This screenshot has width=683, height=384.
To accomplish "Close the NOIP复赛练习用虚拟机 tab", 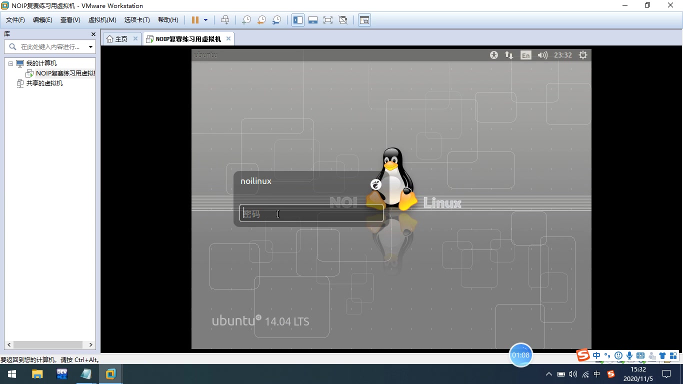I will 228,38.
